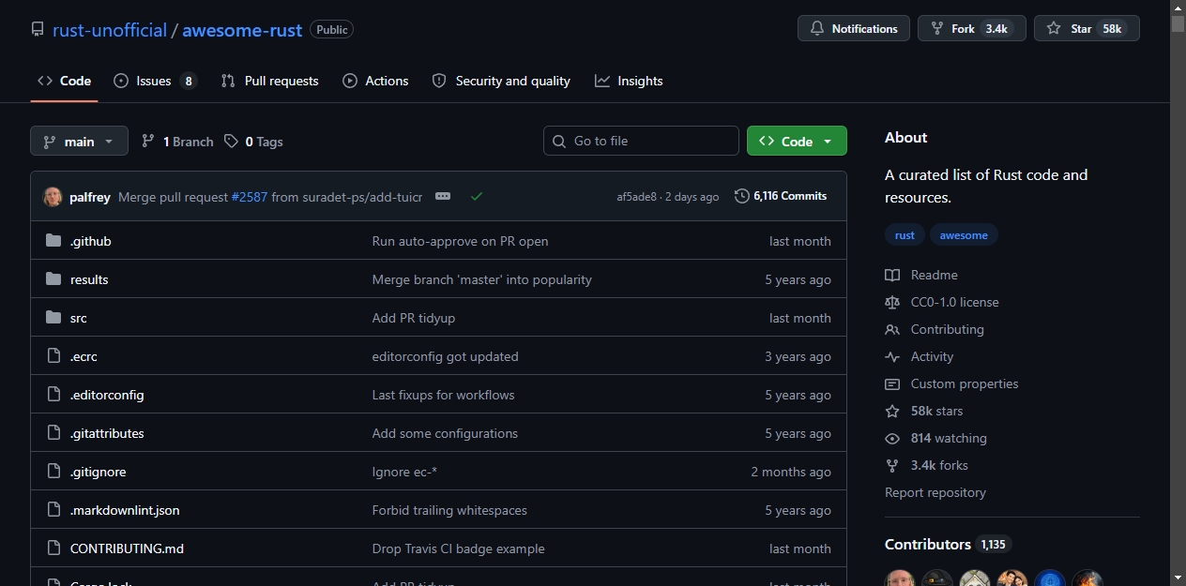This screenshot has height=586, width=1186.
Task: Click the people icon next to Contributing
Action: tap(892, 329)
